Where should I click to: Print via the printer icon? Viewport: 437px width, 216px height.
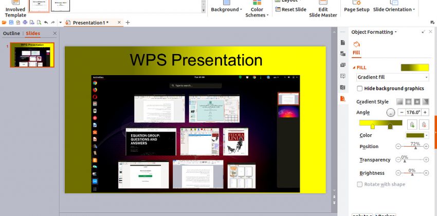coord(25,23)
